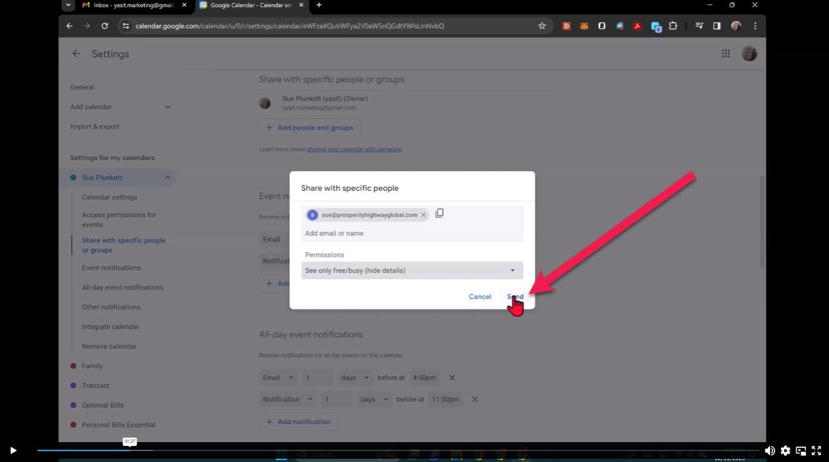Mute the video with the volume icon
829x462 pixels.
click(x=769, y=450)
